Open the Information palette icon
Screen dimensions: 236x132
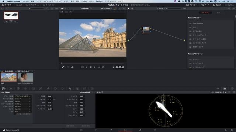[x=232, y=89]
